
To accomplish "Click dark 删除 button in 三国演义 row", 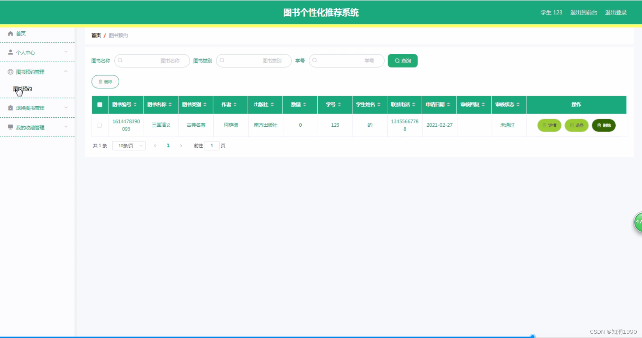I will pyautogui.click(x=604, y=125).
